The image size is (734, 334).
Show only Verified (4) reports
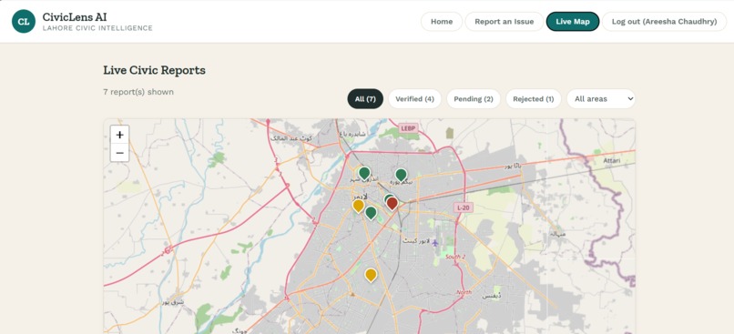(414, 98)
